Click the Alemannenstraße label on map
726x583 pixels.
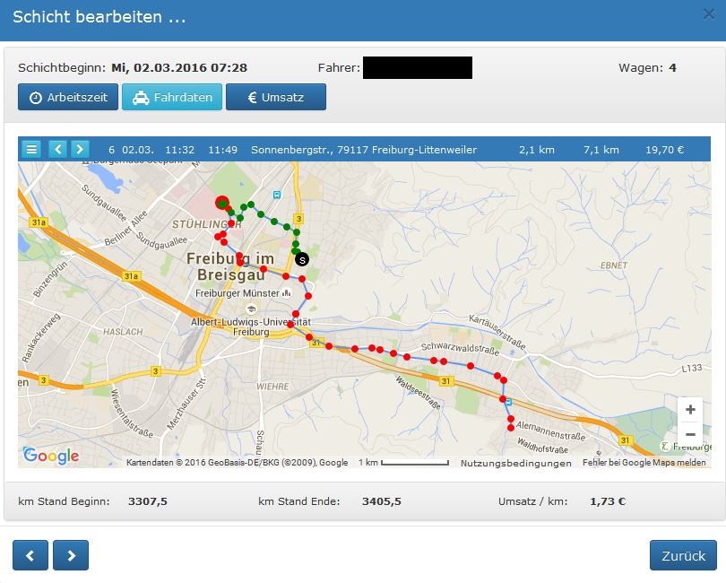click(x=550, y=431)
